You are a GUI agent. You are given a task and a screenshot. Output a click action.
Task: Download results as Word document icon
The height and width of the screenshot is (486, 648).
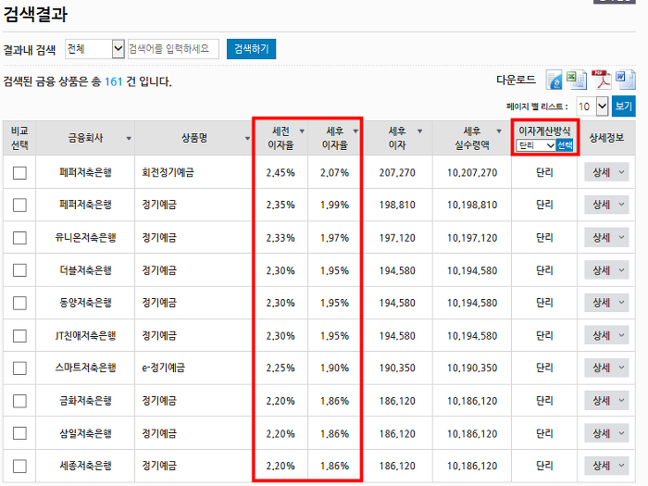(625, 80)
